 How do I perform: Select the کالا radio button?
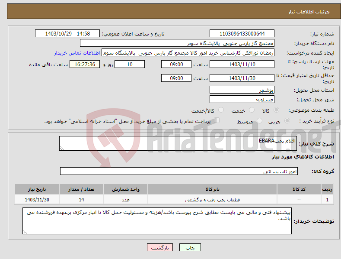[276, 110]
